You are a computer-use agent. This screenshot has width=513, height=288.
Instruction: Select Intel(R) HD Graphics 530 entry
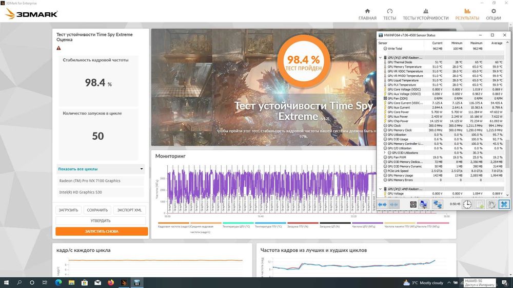[x=101, y=192]
